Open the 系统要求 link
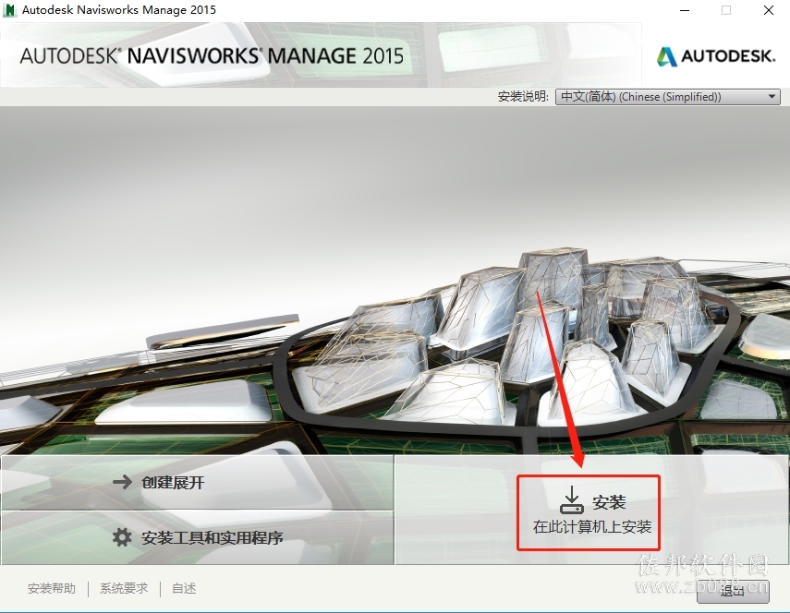Image resolution: width=790 pixels, height=613 pixels. click(124, 588)
